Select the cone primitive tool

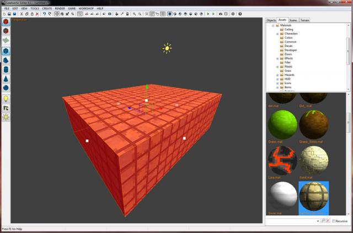(6, 79)
